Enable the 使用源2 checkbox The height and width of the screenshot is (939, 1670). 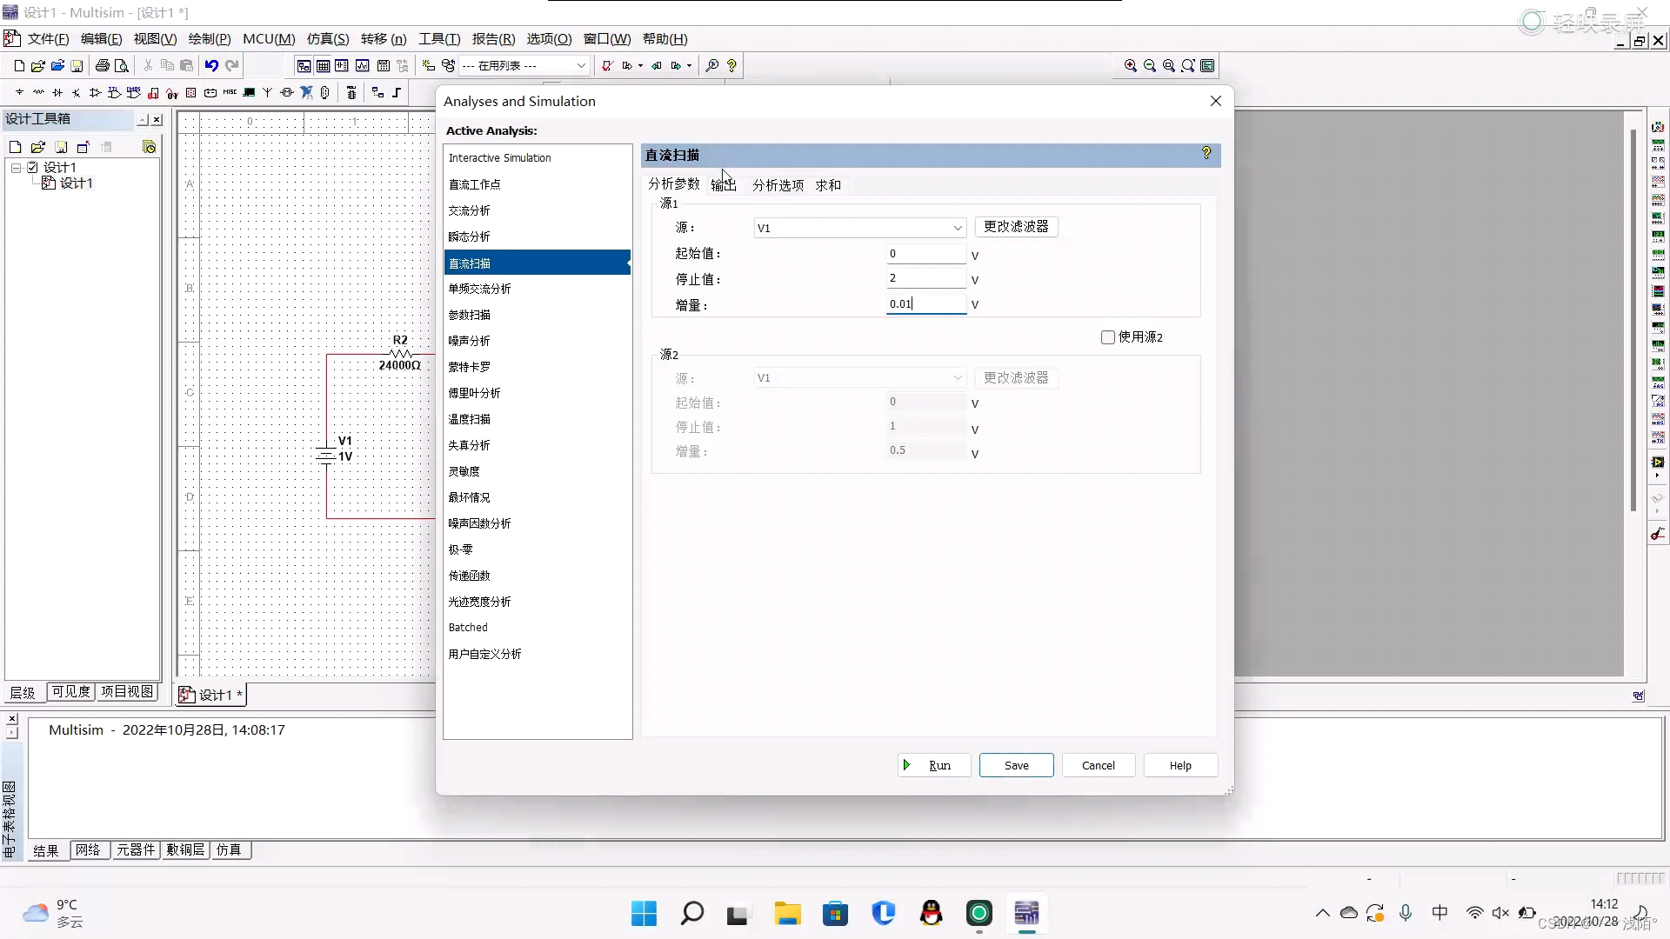click(x=1108, y=337)
